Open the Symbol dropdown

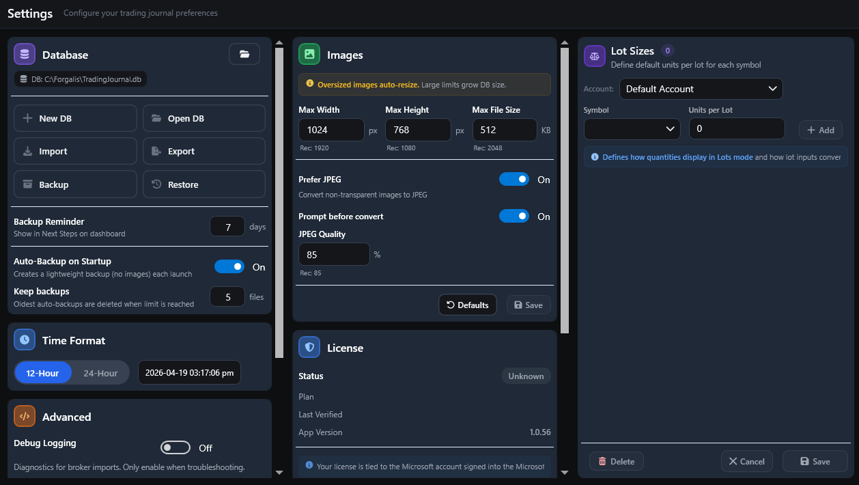coord(632,128)
